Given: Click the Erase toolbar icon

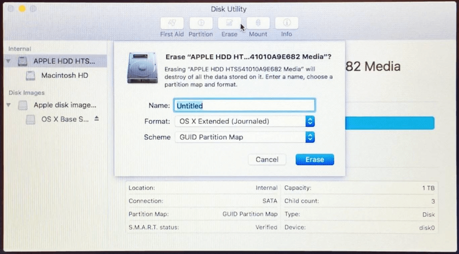Looking at the screenshot, I should [x=229, y=23].
